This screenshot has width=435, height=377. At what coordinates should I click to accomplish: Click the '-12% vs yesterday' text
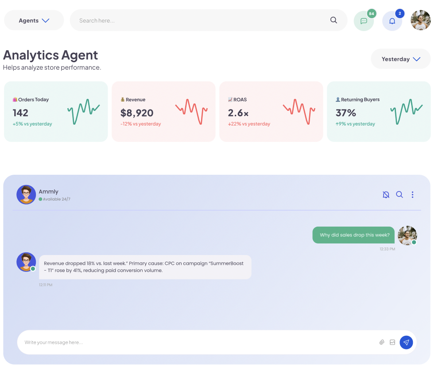[x=141, y=124]
